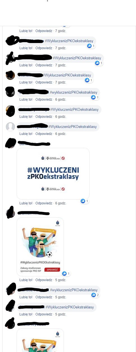Click hashtag in comment with two likes
The image size is (136, 352).
(x=74, y=290)
